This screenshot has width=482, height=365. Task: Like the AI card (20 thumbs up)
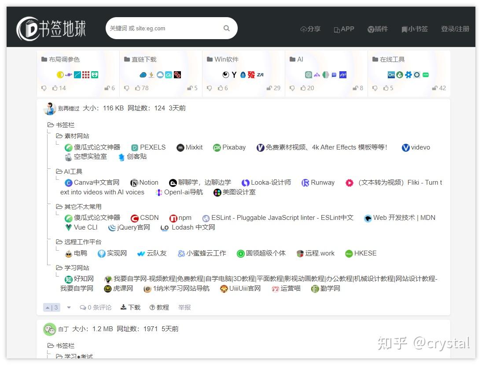(307, 88)
